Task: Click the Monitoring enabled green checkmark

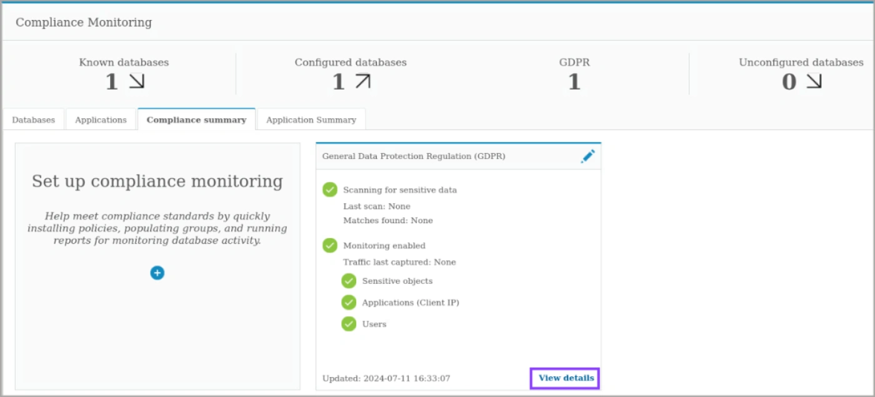Action: click(x=330, y=246)
